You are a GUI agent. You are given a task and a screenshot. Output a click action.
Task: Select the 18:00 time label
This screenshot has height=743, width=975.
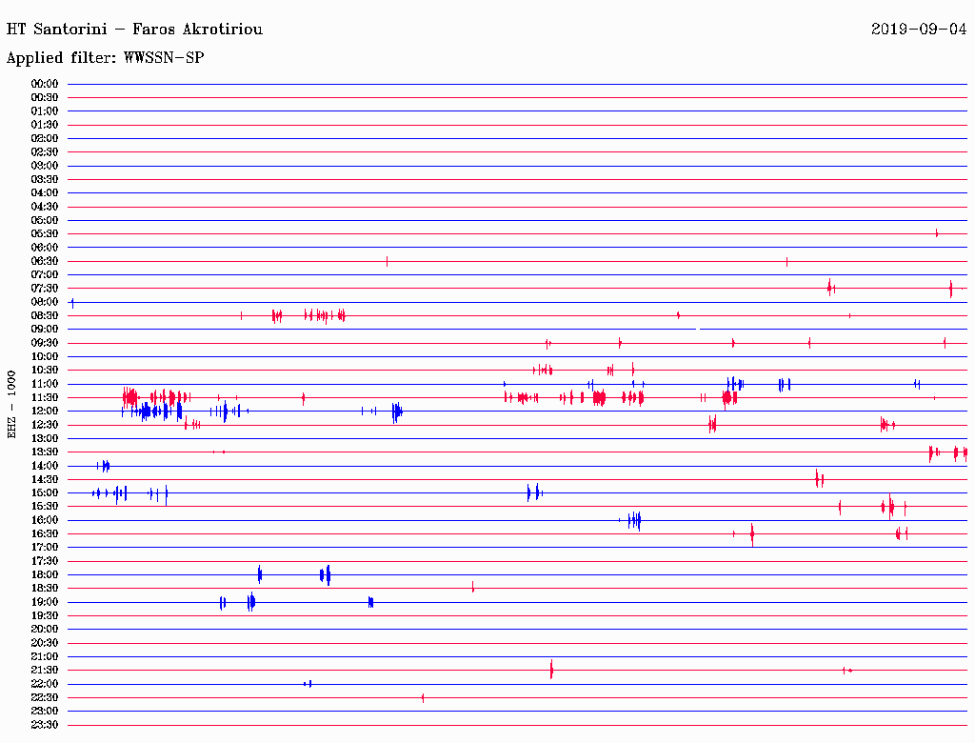pyautogui.click(x=45, y=574)
